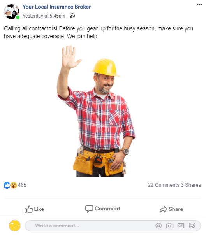Open the emoji picker in comment box
Image resolution: width=206 pixels, height=235 pixels.
coord(158,226)
